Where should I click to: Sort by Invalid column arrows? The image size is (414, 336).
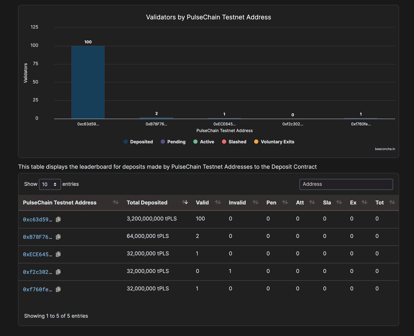pyautogui.click(x=255, y=202)
